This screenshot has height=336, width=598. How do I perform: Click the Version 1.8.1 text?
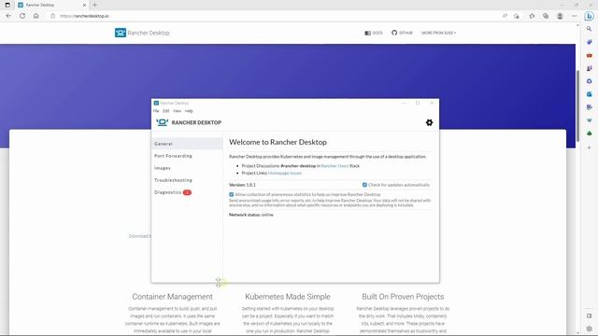coord(242,185)
